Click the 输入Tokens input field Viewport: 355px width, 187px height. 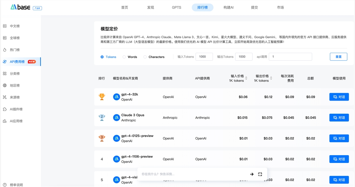click(x=204, y=57)
